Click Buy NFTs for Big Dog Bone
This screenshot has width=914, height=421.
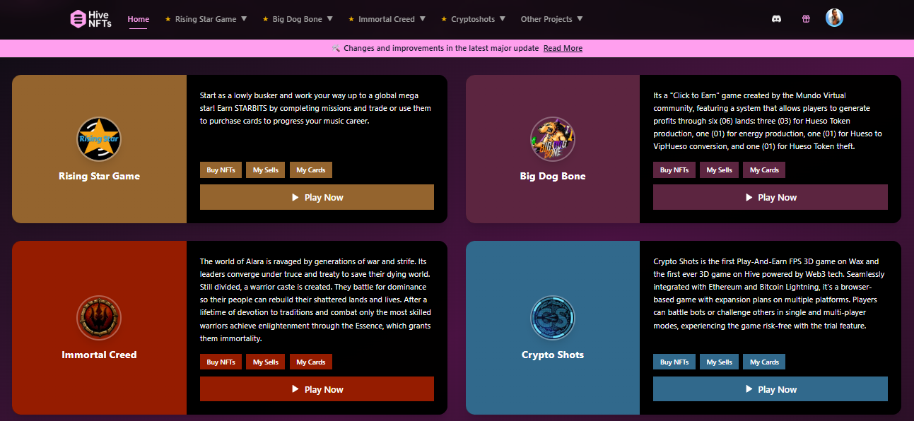674,170
